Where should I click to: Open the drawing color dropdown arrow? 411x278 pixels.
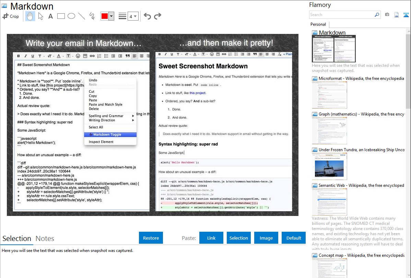tap(111, 16)
